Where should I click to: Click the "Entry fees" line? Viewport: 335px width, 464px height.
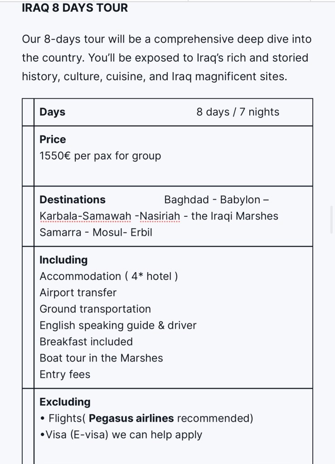[x=65, y=374]
